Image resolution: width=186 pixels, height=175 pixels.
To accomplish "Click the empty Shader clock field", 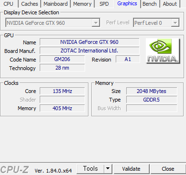I will coord(62,100).
